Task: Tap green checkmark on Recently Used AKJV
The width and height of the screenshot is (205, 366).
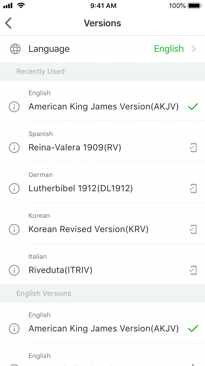Action: coord(193,106)
